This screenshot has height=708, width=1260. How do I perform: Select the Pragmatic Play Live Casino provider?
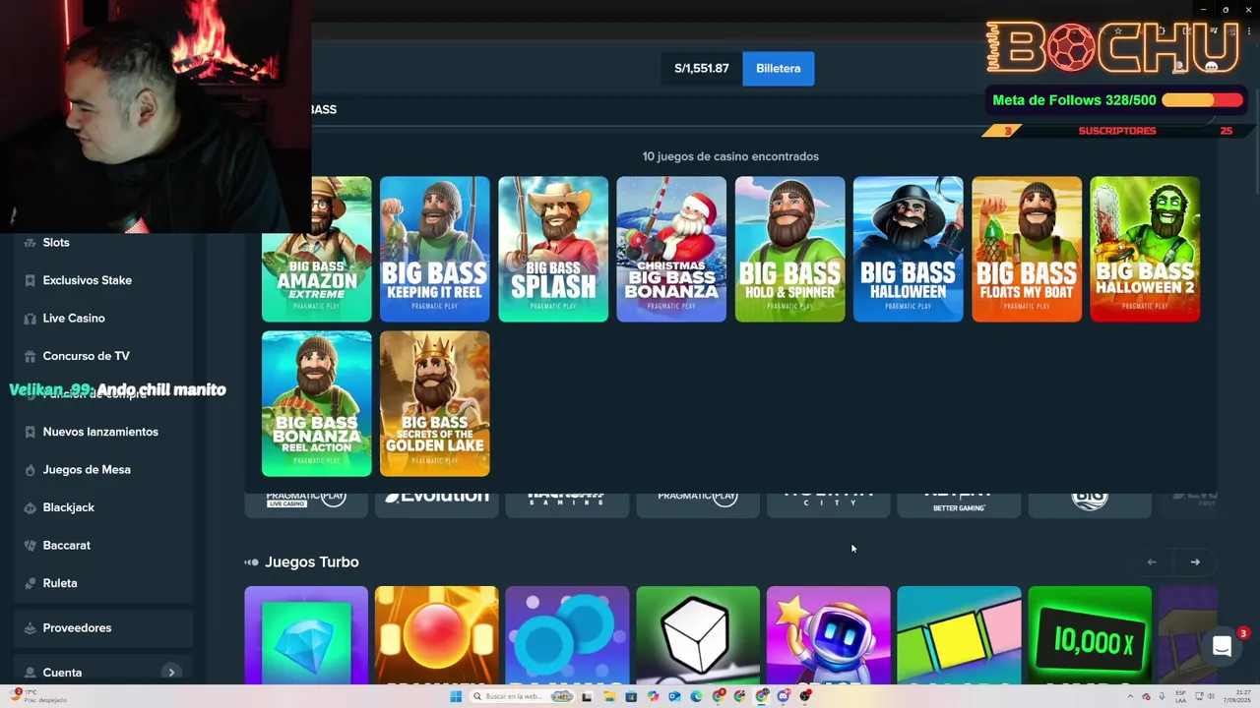(x=306, y=504)
